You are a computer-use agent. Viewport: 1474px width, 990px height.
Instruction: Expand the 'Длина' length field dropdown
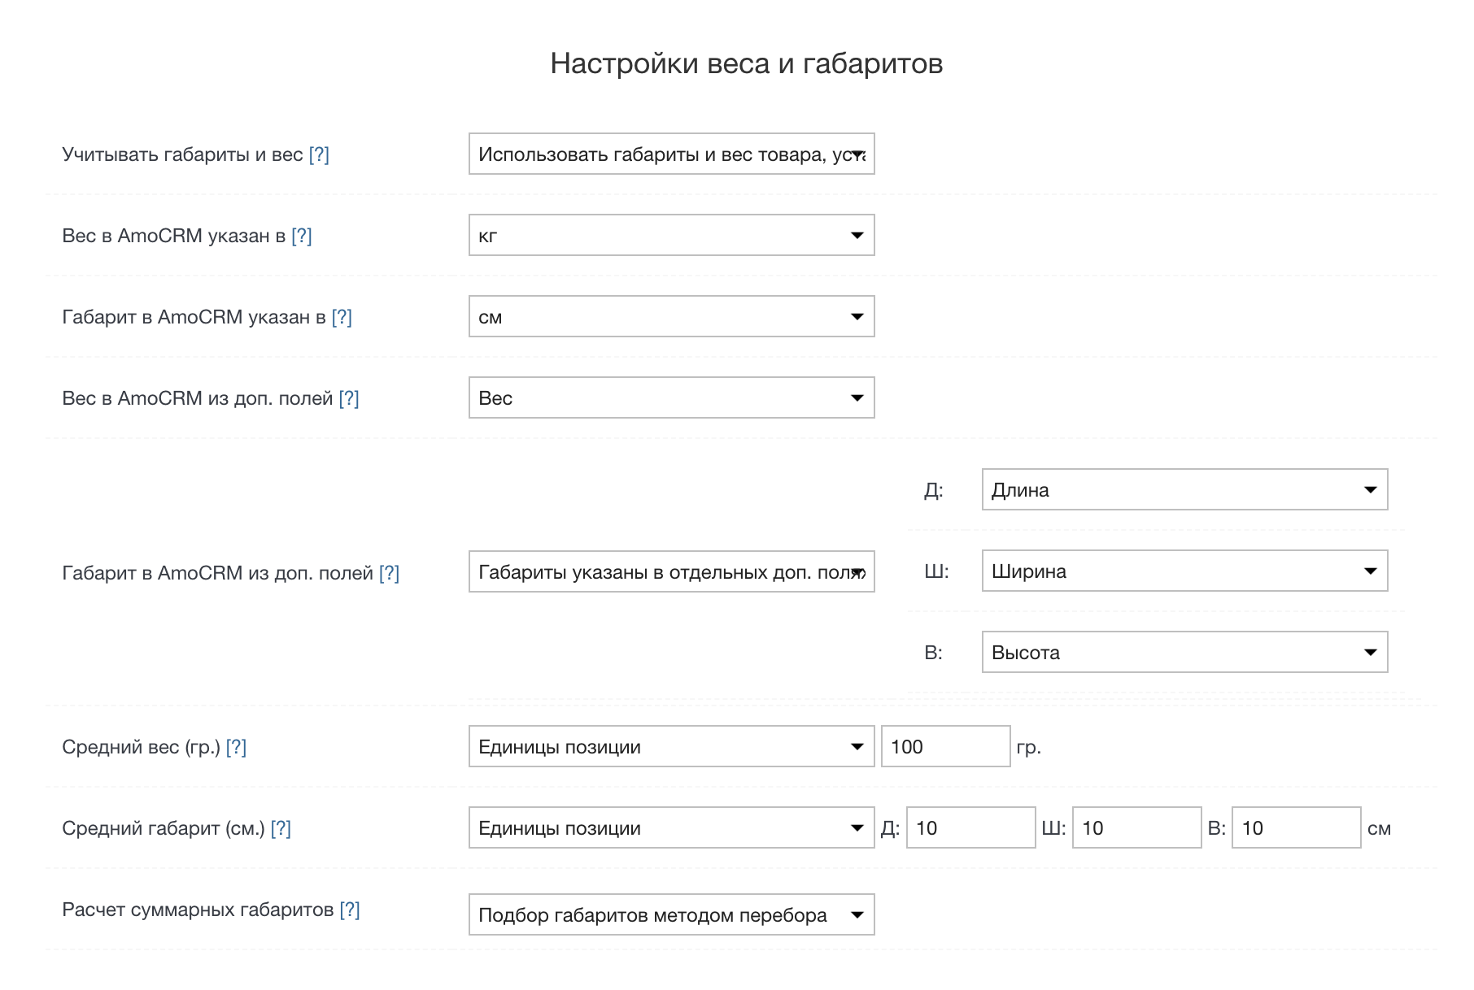pos(1184,490)
